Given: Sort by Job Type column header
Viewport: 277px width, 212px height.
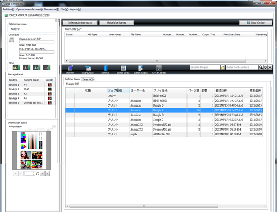Looking at the screenshot, I should click(97, 35).
